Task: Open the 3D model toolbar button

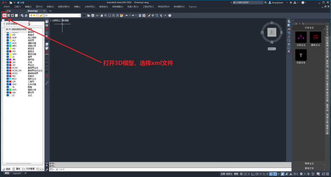Action: (x=5, y=15)
